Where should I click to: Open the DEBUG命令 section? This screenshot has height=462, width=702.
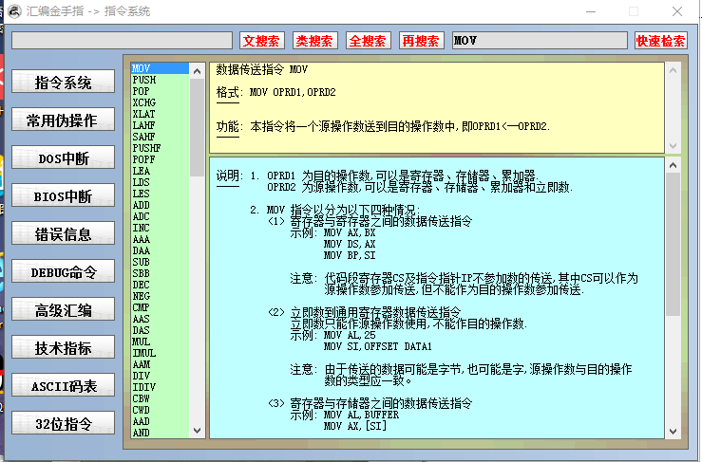click(64, 272)
